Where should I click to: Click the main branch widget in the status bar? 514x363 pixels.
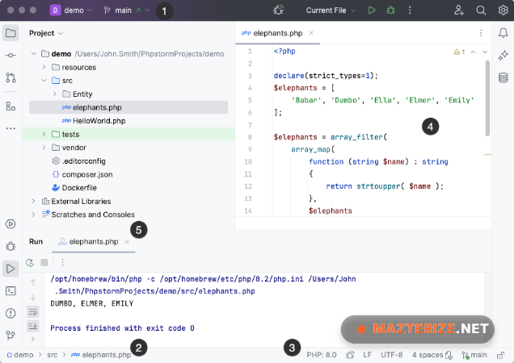pyautogui.click(x=474, y=355)
